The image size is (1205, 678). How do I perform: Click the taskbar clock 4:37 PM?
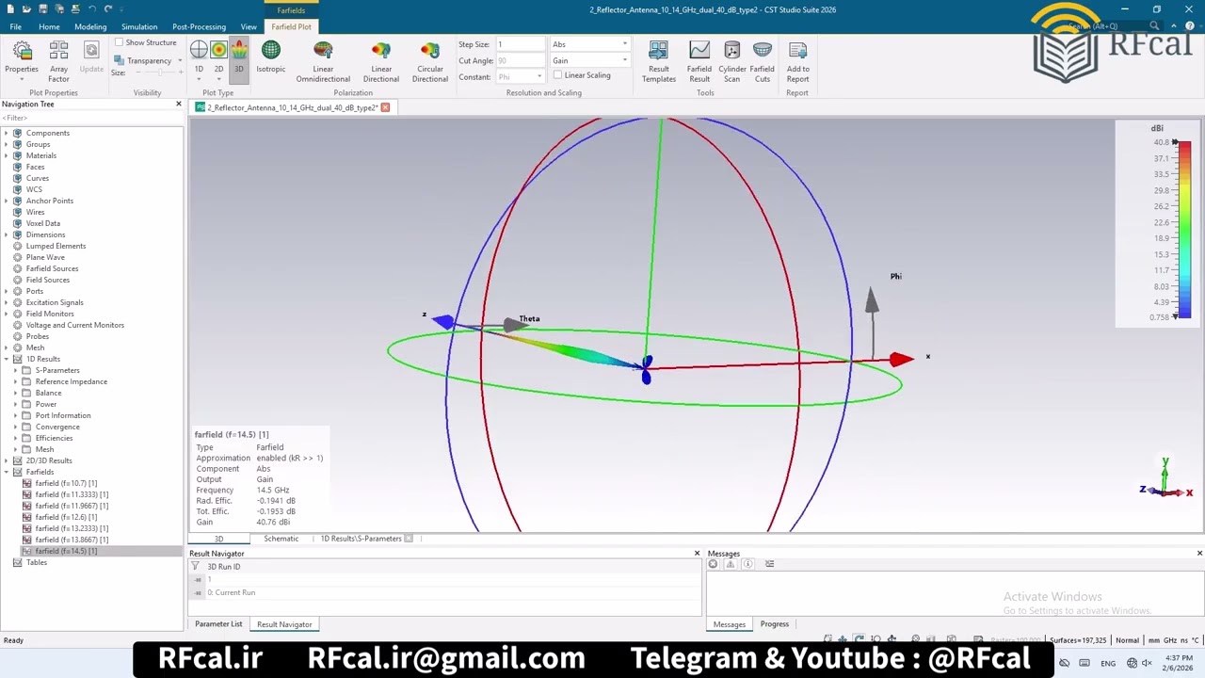[1179, 657]
